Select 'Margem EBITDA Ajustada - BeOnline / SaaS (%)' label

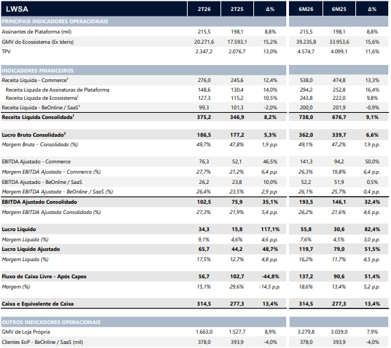[58, 191]
